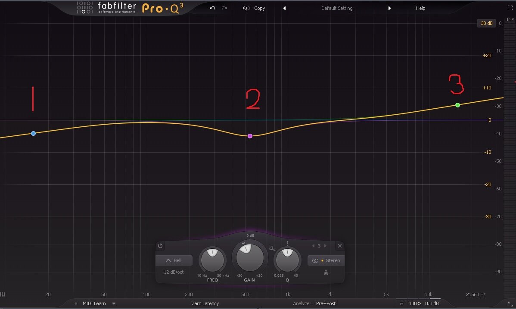Toggle full screen mode icon

pos(510,8)
